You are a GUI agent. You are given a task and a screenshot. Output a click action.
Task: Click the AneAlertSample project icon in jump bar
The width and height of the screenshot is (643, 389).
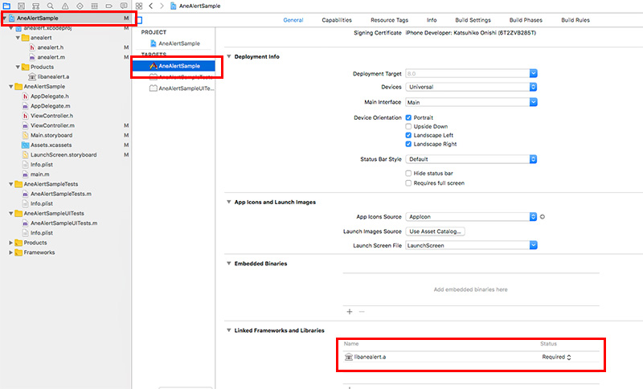tap(174, 6)
